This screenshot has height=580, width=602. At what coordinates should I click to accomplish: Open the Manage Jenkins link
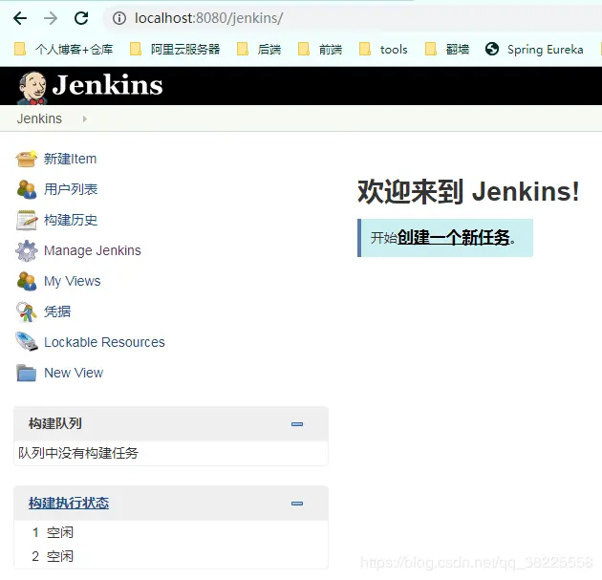point(93,250)
